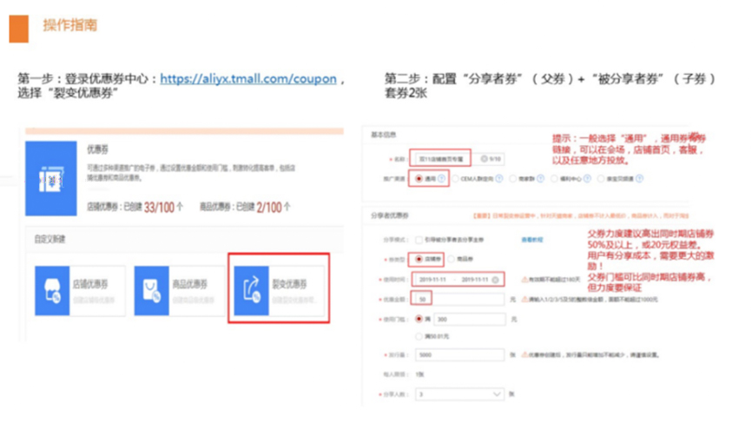Click the 基本信息 section header
The width and height of the screenshot is (752, 436).
point(383,135)
